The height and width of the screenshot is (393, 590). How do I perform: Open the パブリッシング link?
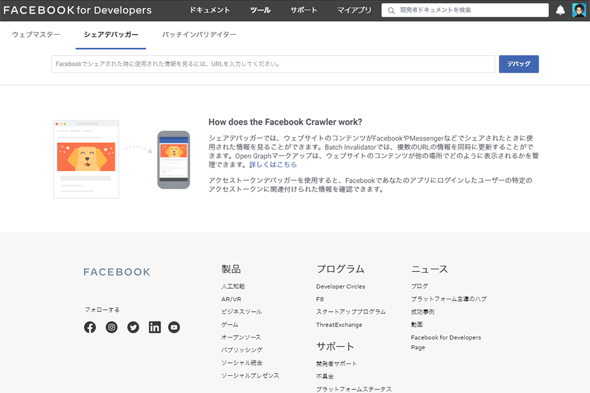[242, 350]
